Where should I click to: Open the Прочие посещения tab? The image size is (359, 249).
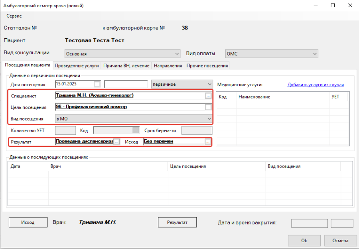click(x=207, y=65)
